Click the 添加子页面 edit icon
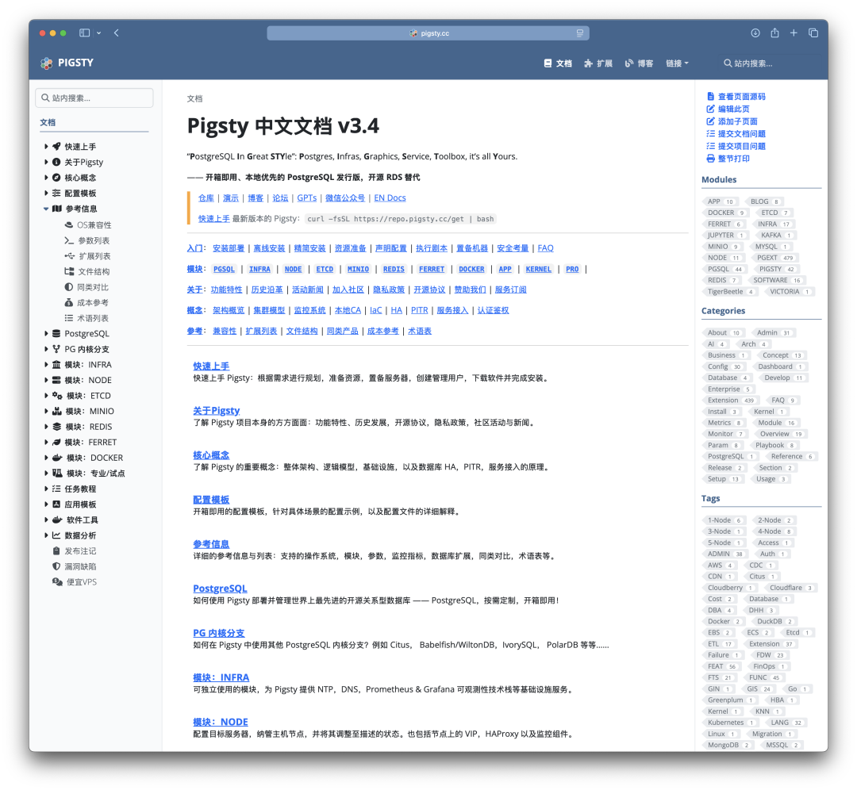Image resolution: width=857 pixels, height=790 pixels. point(710,121)
